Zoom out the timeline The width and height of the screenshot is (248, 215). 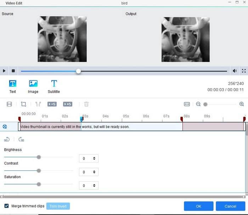click(198, 104)
